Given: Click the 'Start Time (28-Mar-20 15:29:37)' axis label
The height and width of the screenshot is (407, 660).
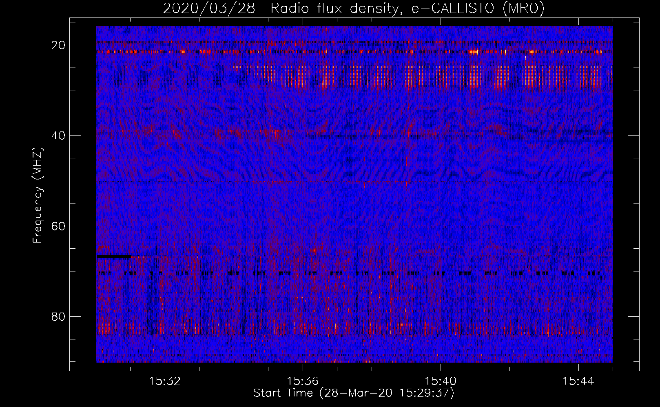Looking at the screenshot, I should click(354, 393).
